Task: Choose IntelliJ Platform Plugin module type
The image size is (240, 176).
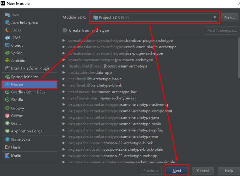Action: click(30, 68)
